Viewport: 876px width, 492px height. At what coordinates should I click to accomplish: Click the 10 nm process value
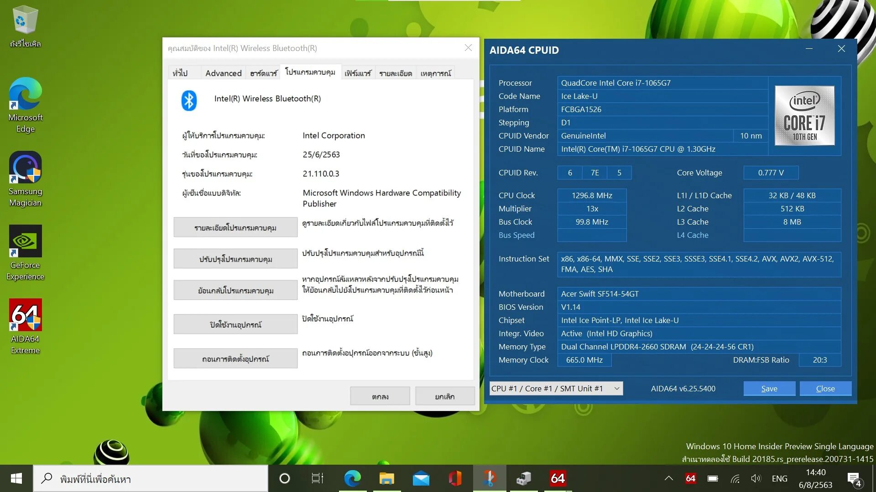[751, 136]
